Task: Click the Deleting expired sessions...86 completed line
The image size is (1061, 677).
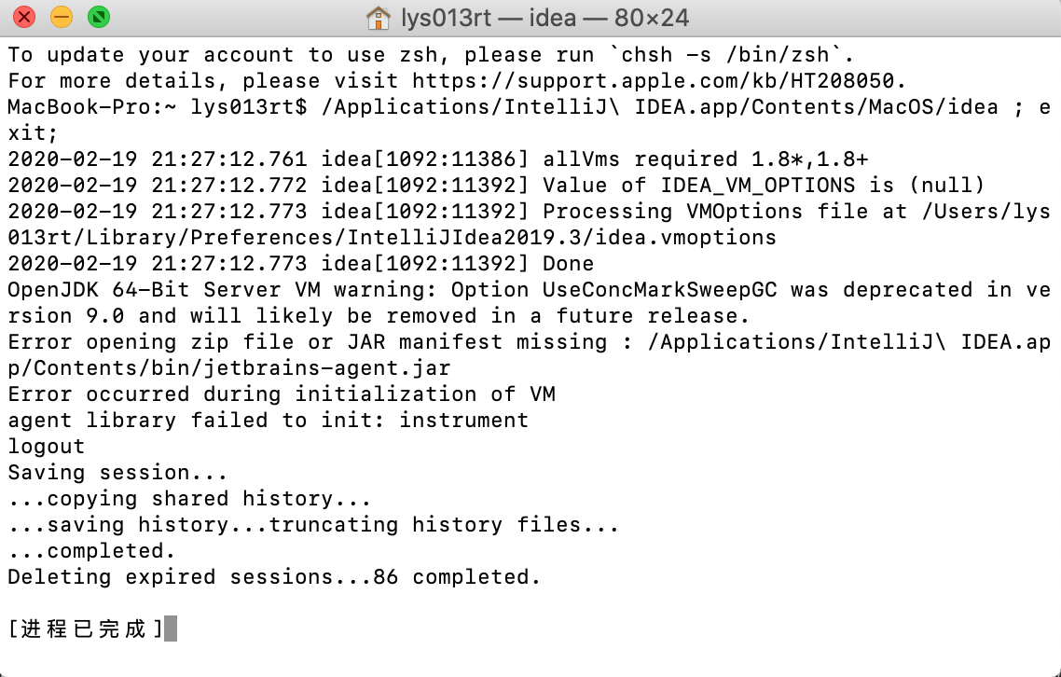Action: coord(274,577)
